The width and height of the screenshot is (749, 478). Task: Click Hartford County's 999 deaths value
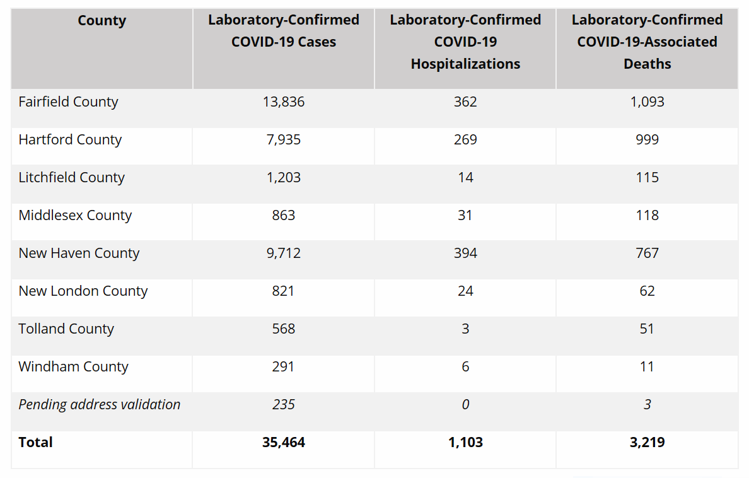[x=647, y=140]
